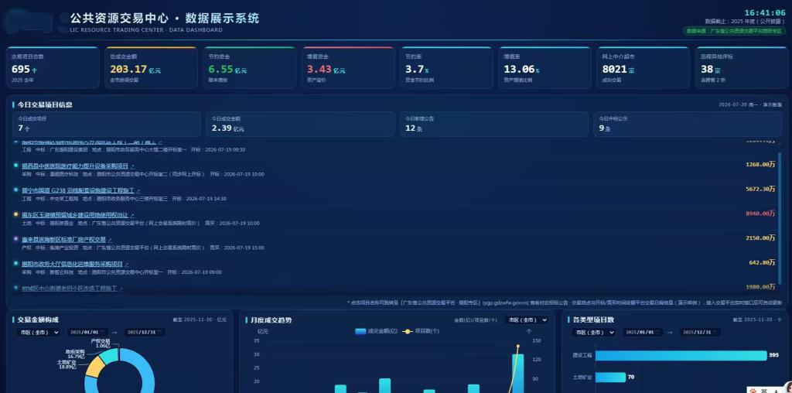Select the 增值资金 3.43 亿元 card

click(x=348, y=67)
